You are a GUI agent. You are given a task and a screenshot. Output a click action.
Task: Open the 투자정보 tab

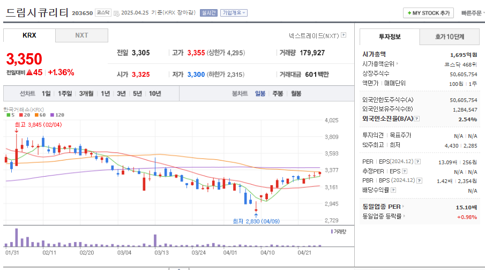click(390, 37)
